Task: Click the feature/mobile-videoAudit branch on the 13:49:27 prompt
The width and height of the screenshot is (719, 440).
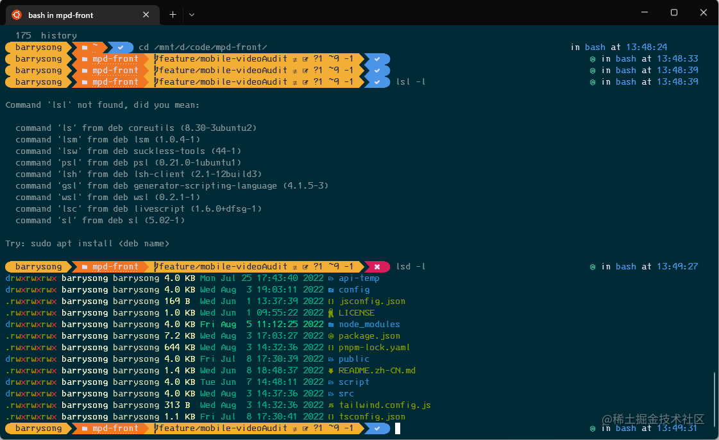Action: [223, 267]
